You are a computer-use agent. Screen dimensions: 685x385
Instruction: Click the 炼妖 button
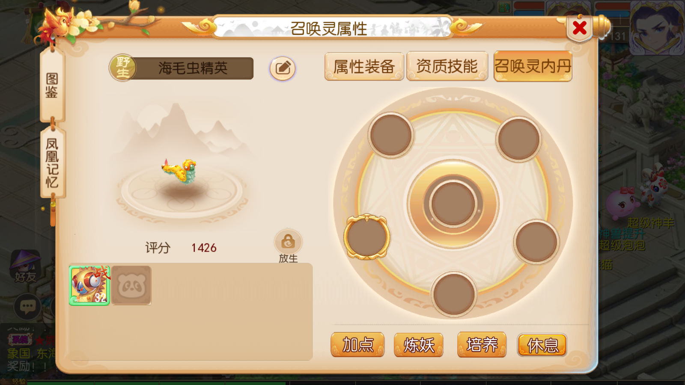coord(419,345)
